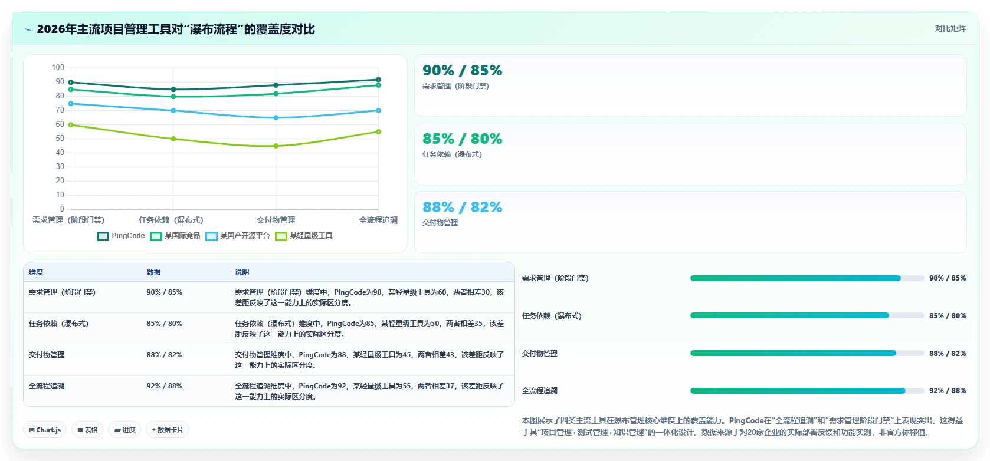Toggle the PingCode legend swatch
The height and width of the screenshot is (461, 990).
[x=103, y=236]
